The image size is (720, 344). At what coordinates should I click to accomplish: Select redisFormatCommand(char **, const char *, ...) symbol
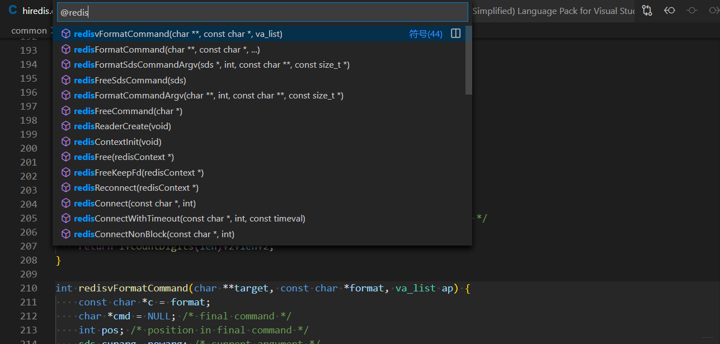tap(262, 49)
